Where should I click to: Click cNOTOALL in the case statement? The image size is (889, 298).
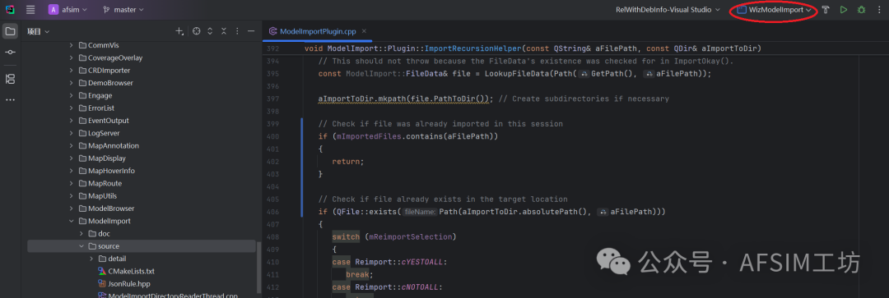click(x=420, y=287)
